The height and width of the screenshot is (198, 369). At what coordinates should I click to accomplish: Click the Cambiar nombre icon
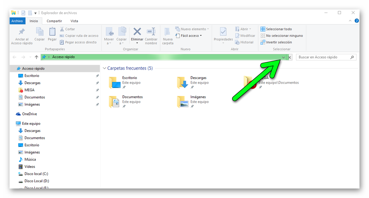[x=151, y=31]
